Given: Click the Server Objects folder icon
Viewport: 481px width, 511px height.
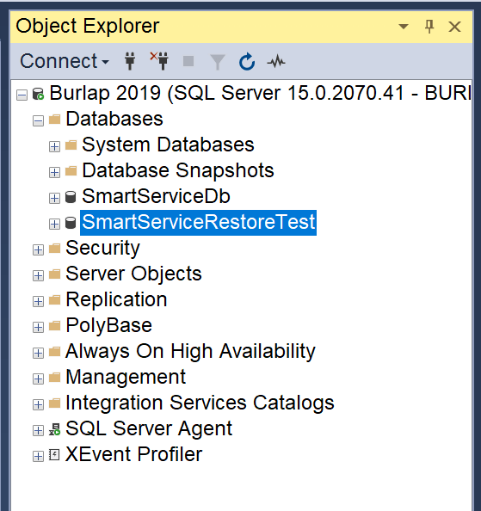Looking at the screenshot, I should point(54,274).
